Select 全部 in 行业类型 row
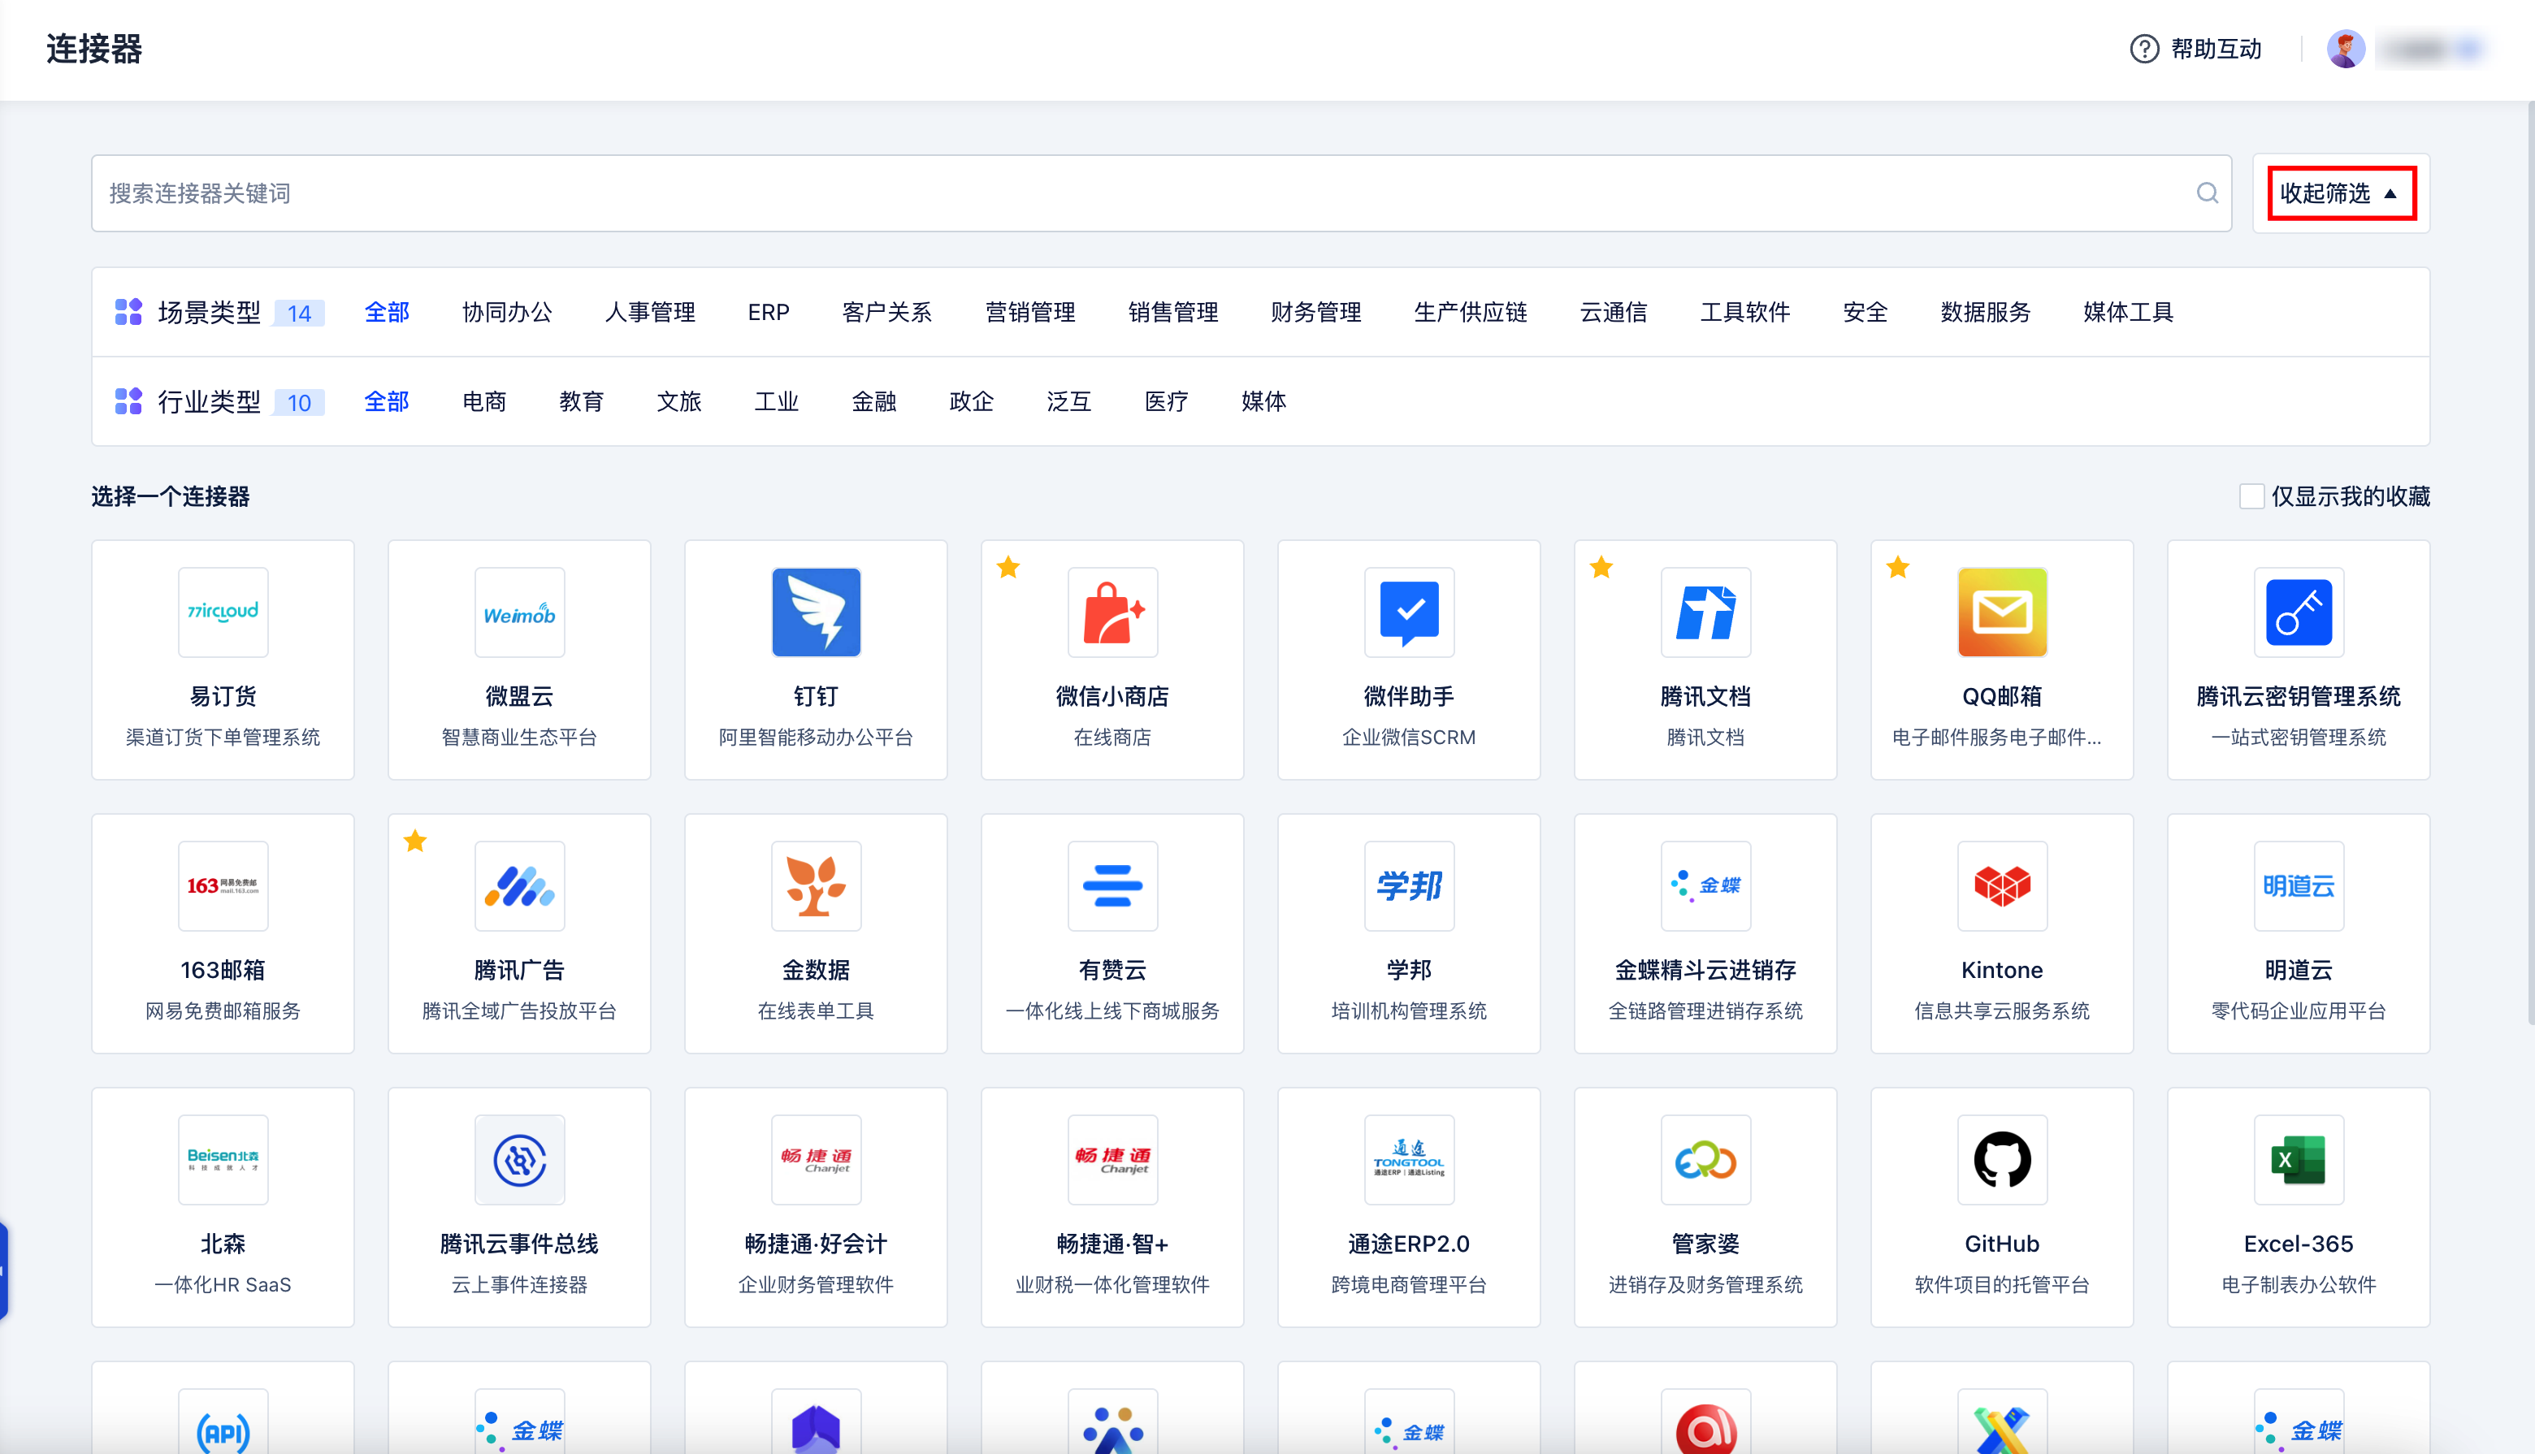The image size is (2535, 1454). coord(387,401)
